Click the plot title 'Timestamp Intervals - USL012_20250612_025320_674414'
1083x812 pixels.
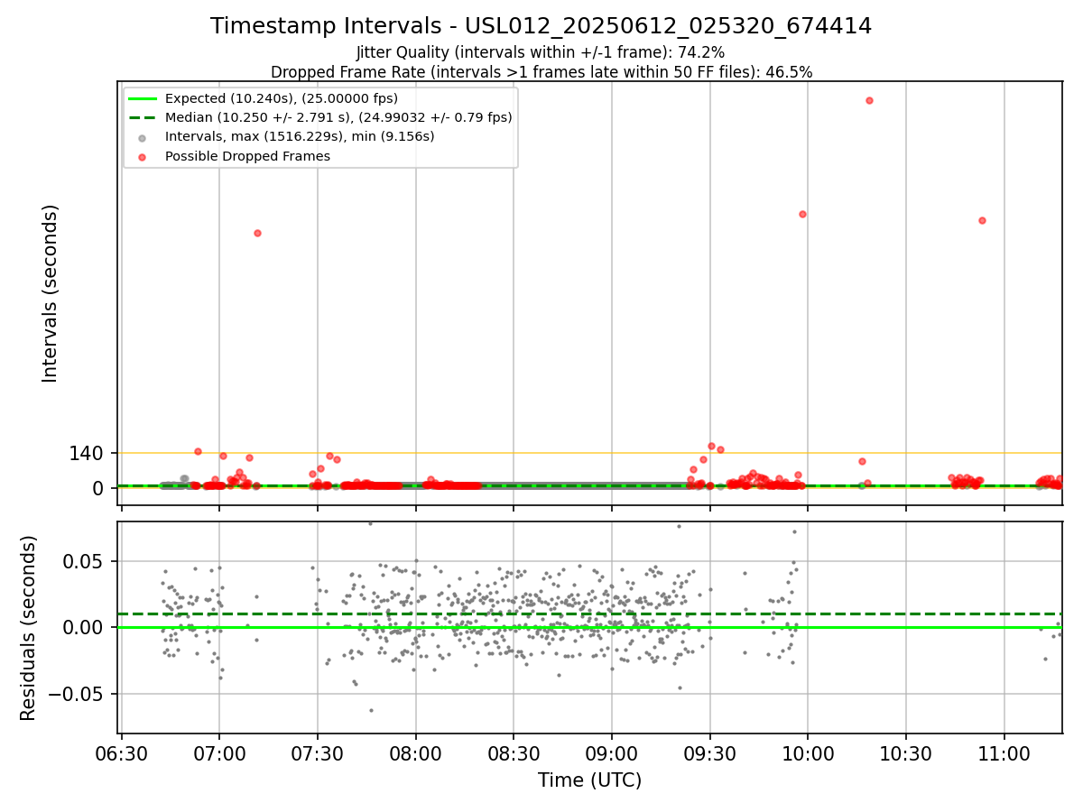coord(541,26)
